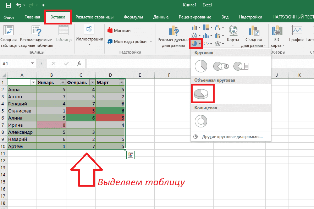Open Recommended Charts (Рекомендуемые диаграммы)
This screenshot has height=209, width=314.
172,34
